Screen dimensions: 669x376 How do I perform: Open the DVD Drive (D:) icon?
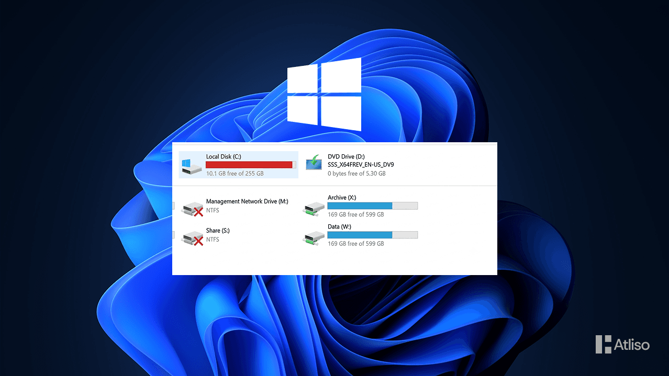[314, 163]
